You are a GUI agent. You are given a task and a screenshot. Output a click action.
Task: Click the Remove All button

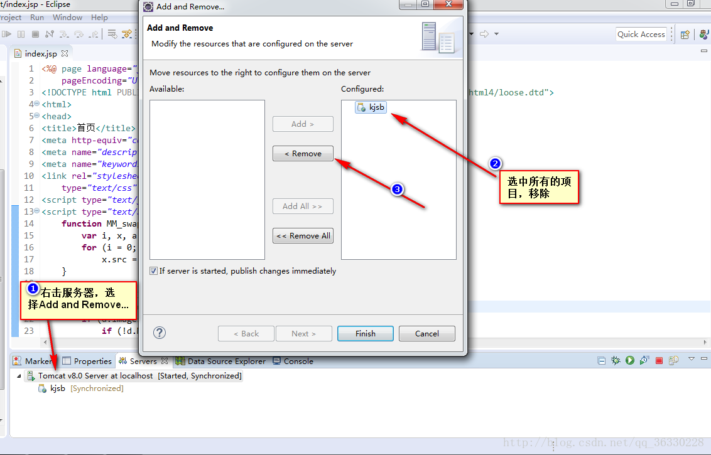pyautogui.click(x=303, y=235)
